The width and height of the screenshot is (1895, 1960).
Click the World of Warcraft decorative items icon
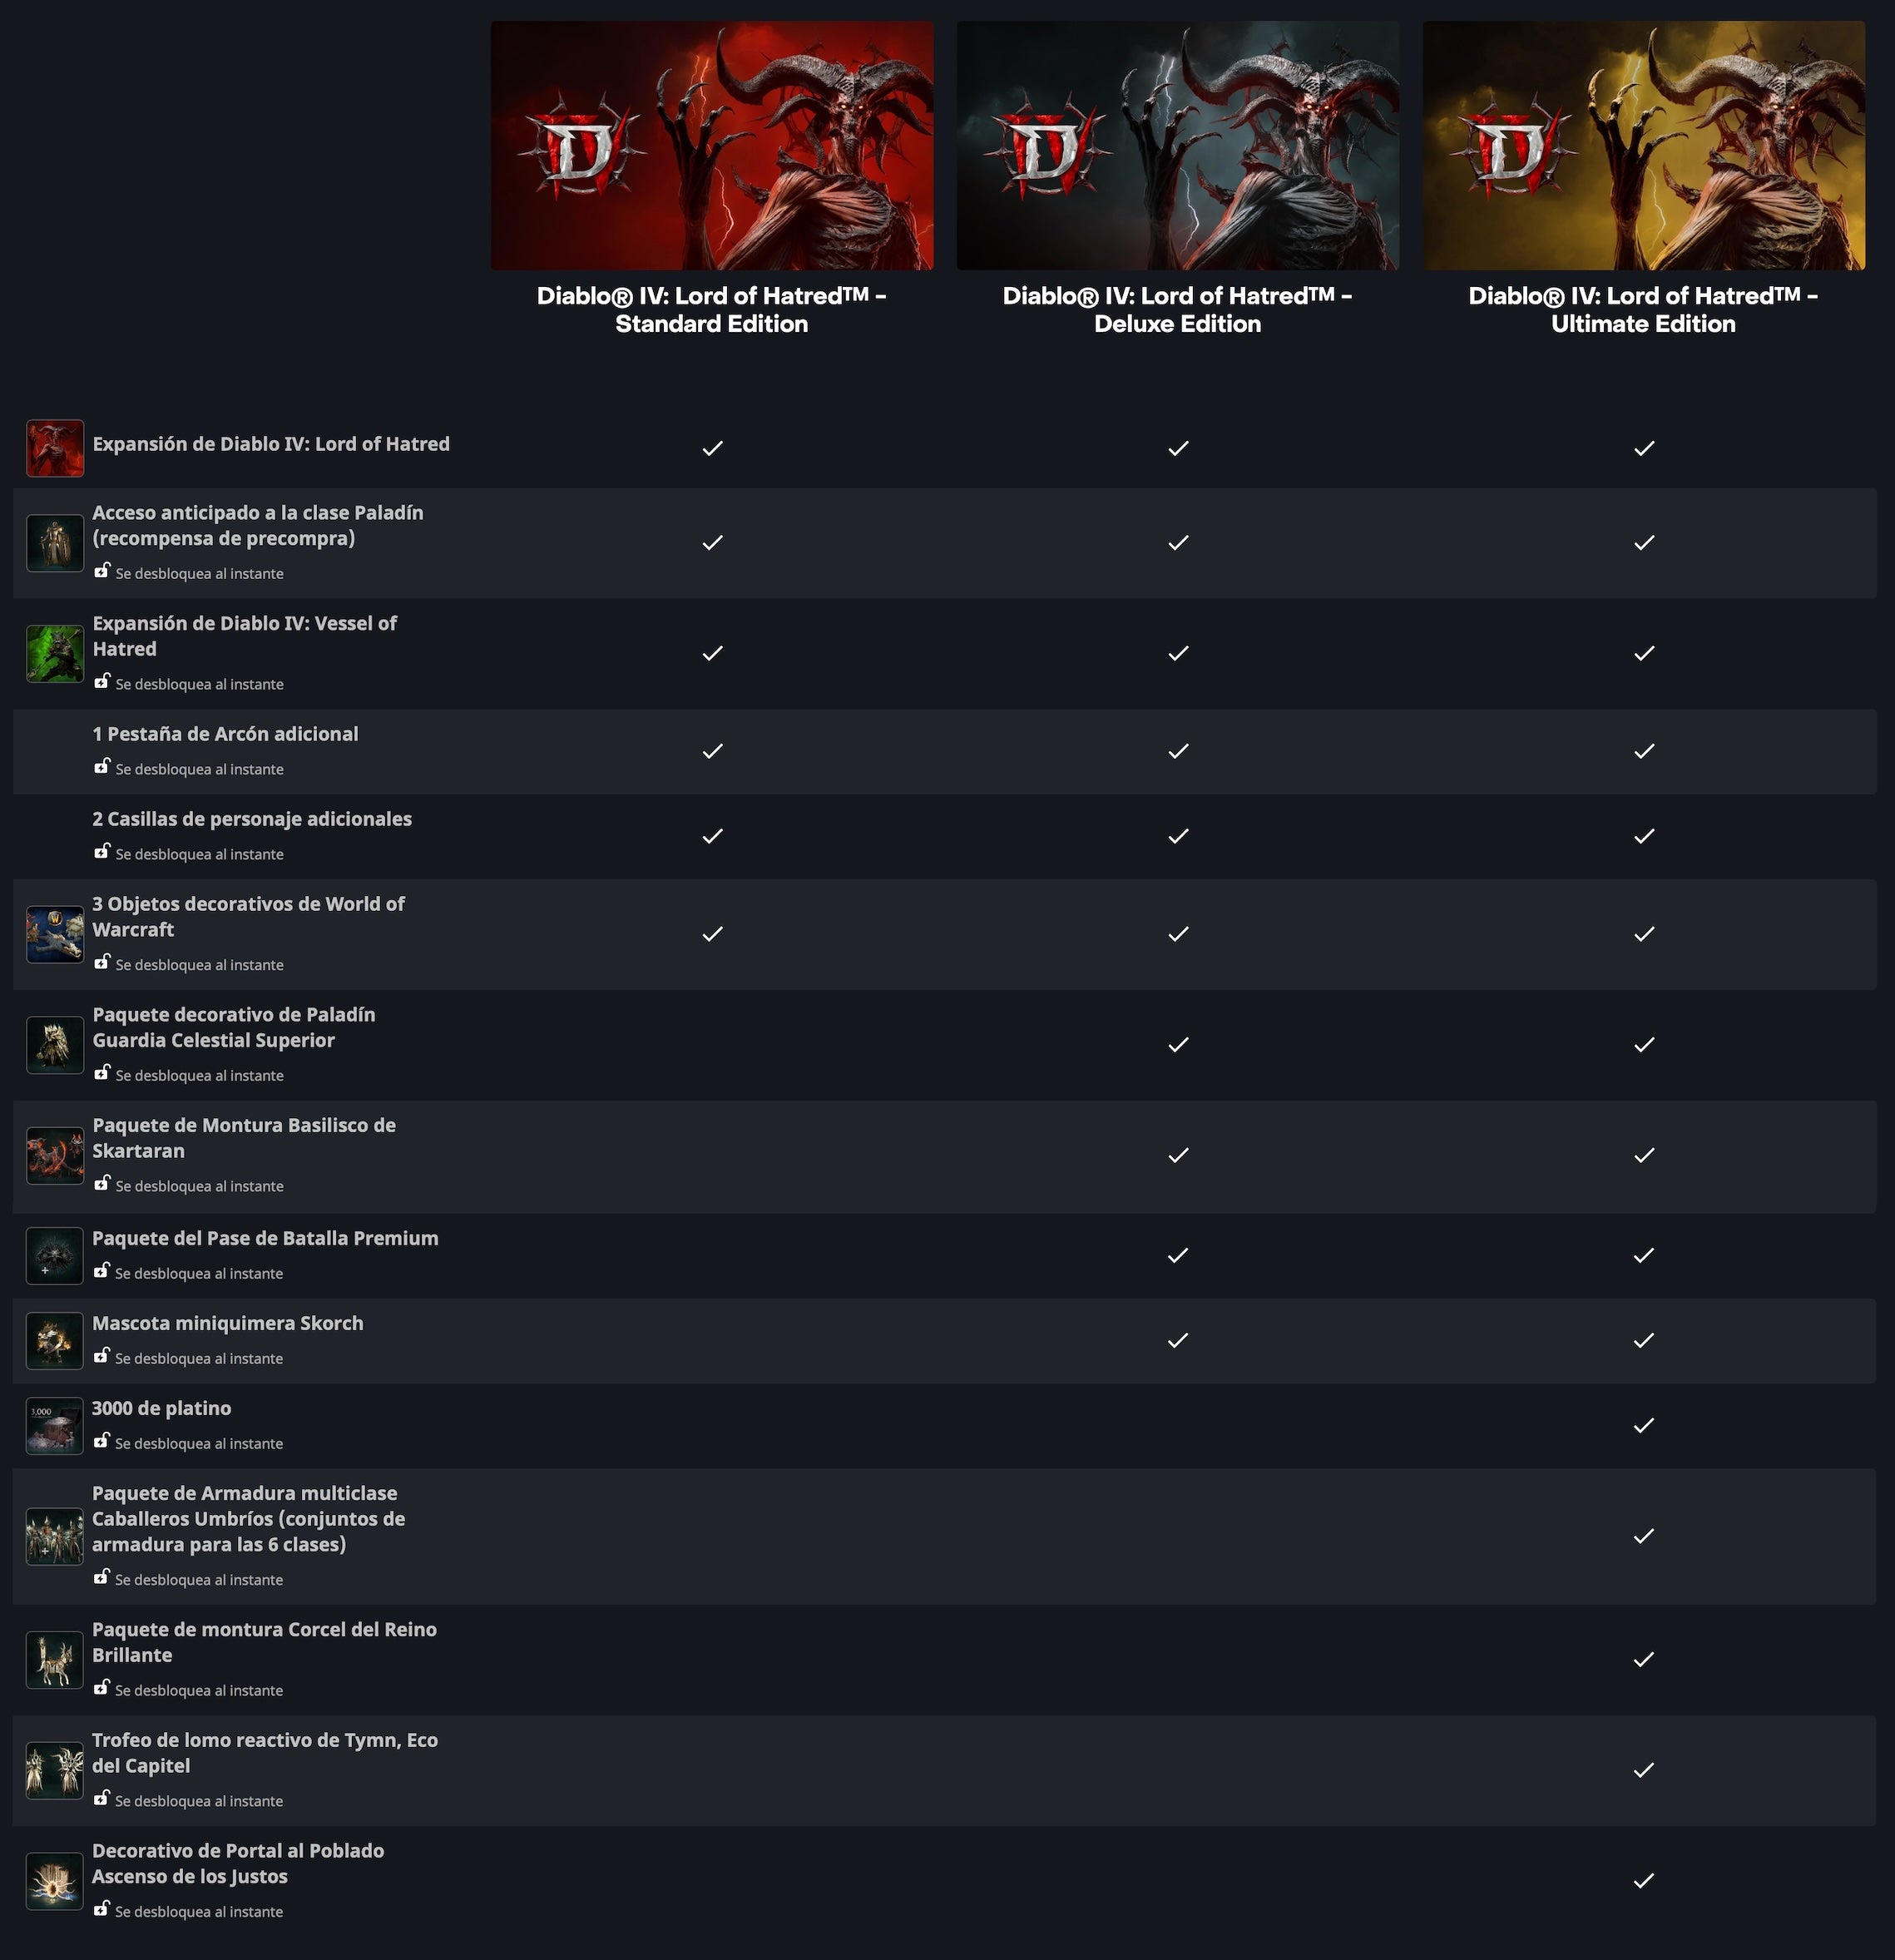coord(55,934)
